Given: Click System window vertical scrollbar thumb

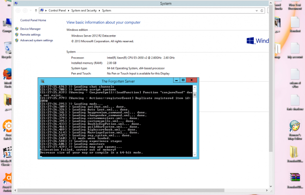Looking at the screenshot, I should 271,79.
